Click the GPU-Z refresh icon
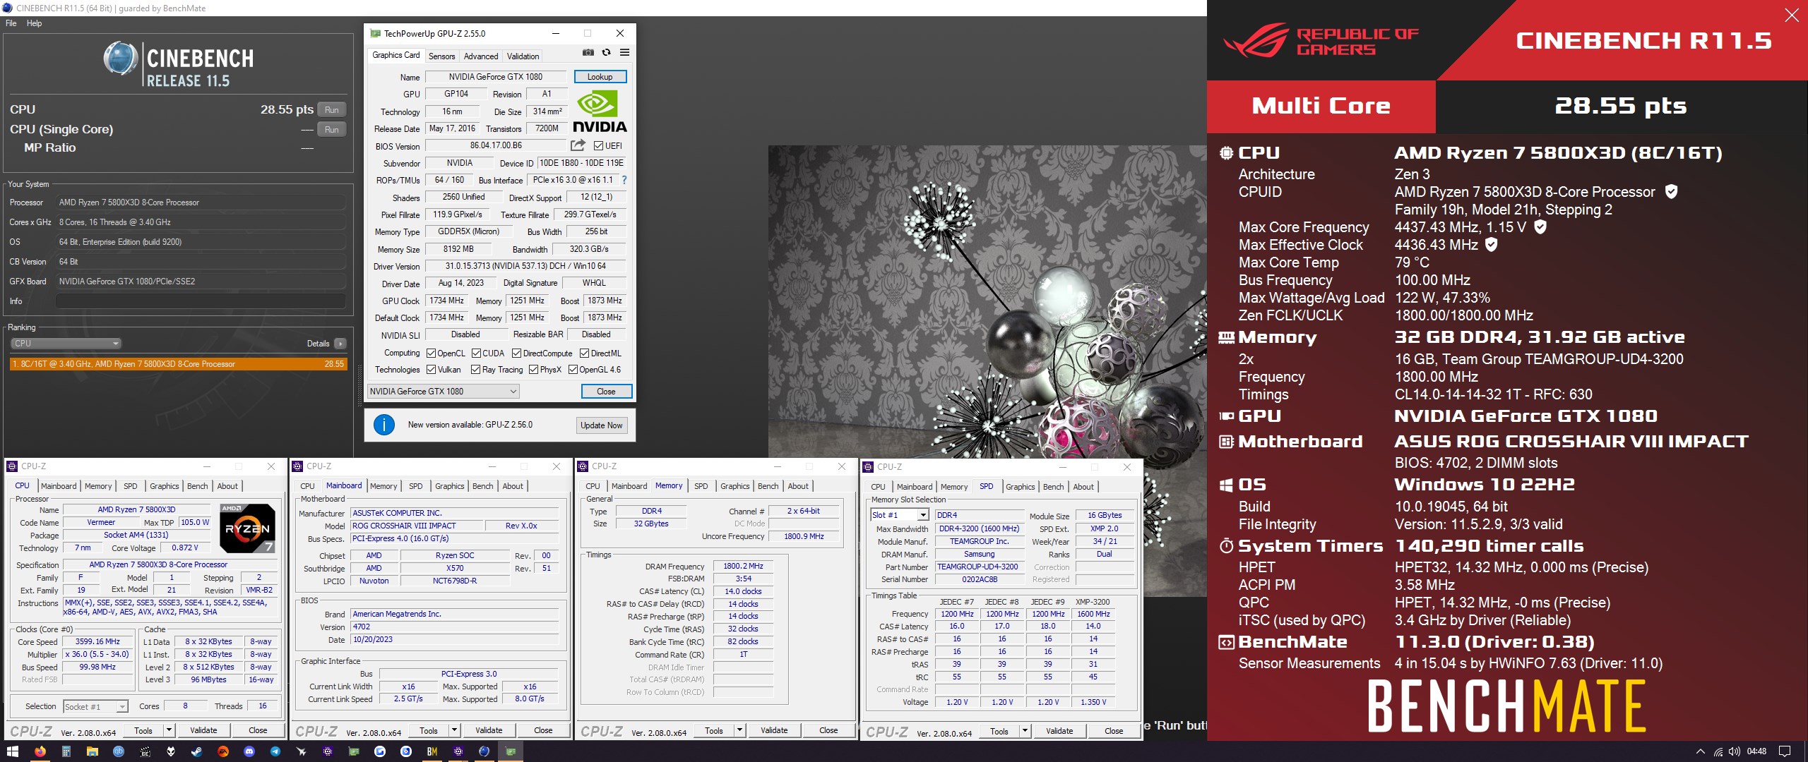Screen dimensions: 1808x762 pos(606,53)
